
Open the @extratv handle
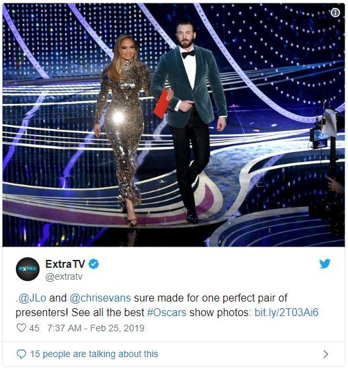64,276
